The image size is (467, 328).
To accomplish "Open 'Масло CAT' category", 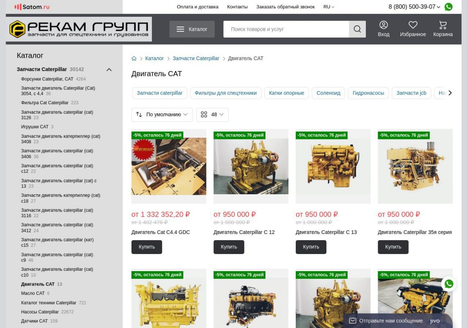I will coord(33,293).
